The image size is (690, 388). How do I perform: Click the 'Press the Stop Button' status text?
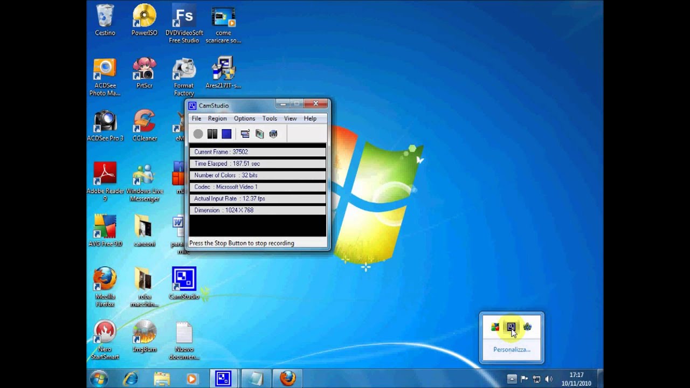tap(241, 243)
